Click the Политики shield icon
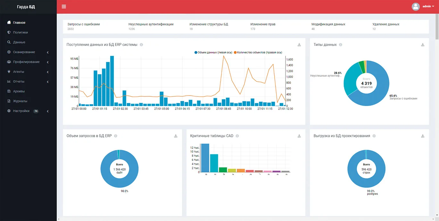Screen dimensions: 439x221 (9, 33)
